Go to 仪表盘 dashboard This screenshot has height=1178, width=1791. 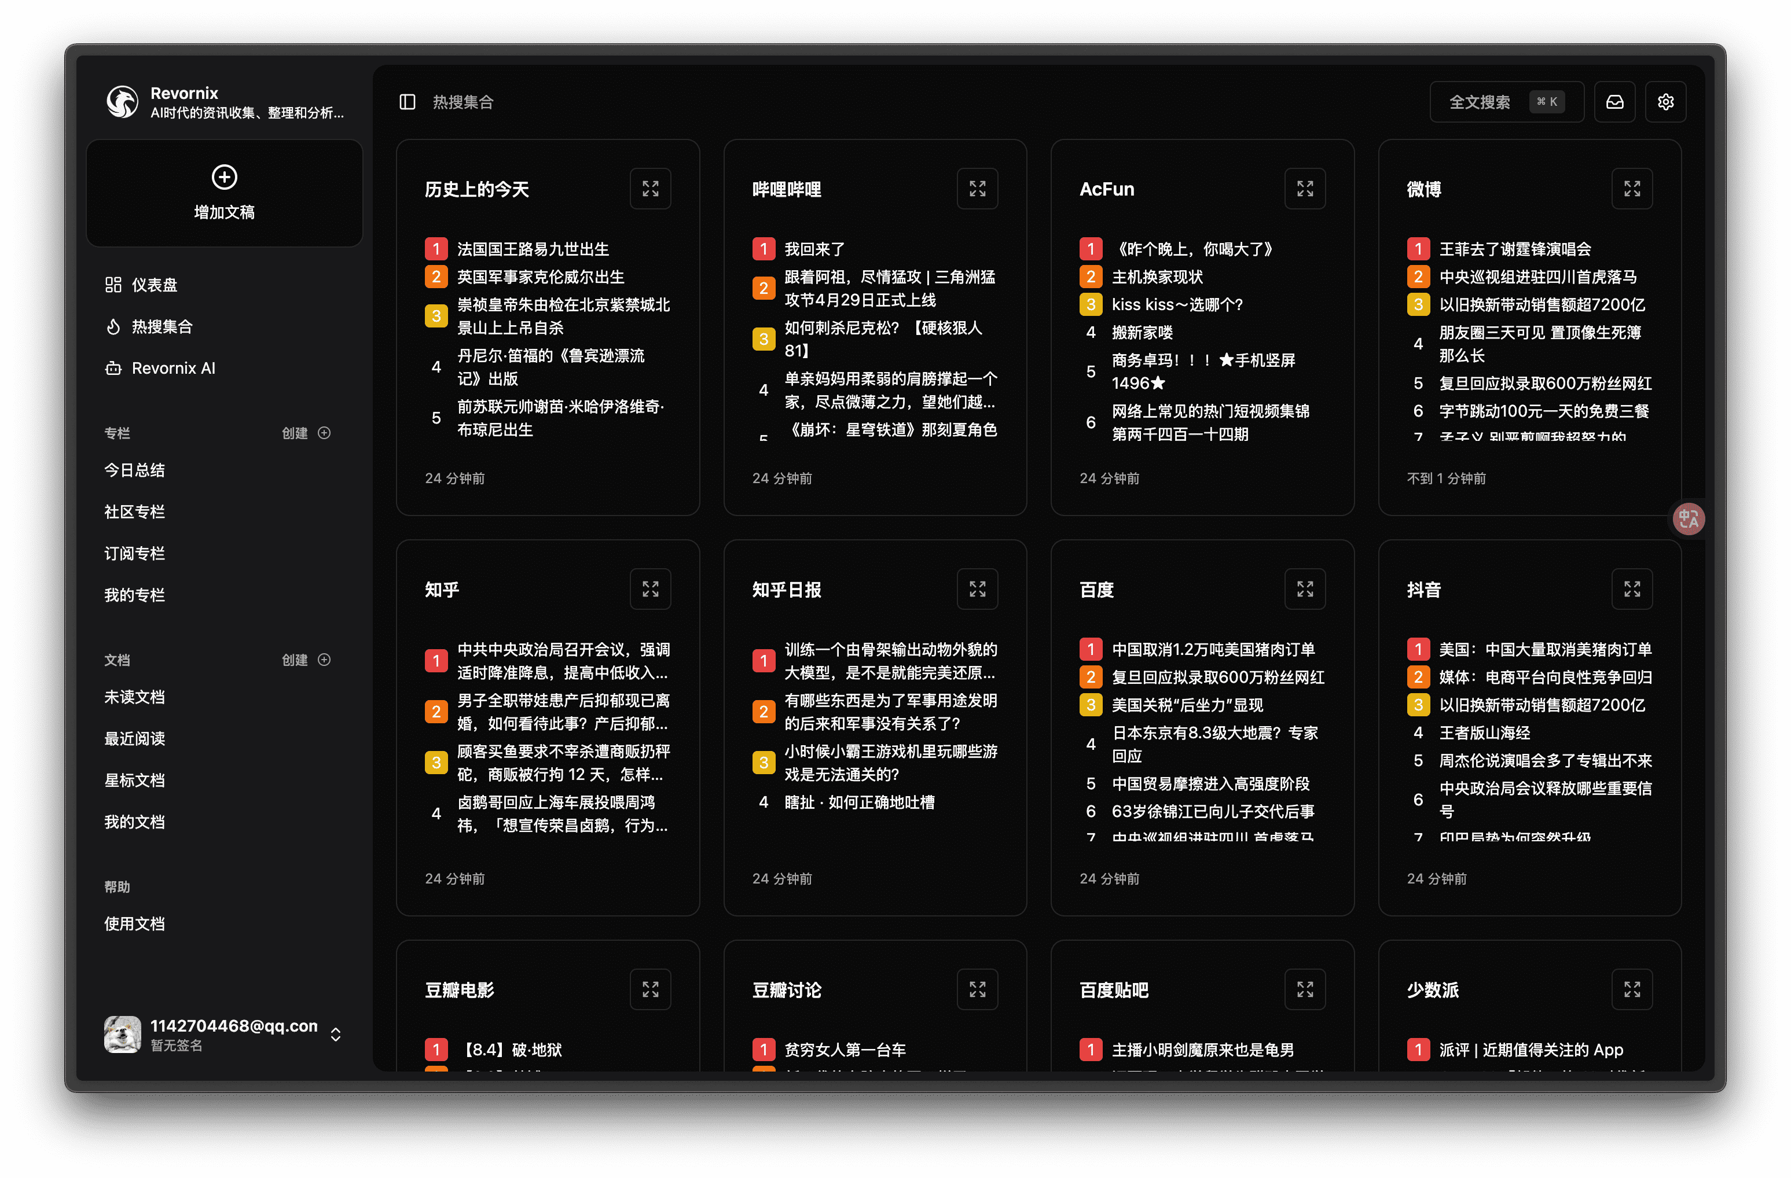pyautogui.click(x=154, y=284)
